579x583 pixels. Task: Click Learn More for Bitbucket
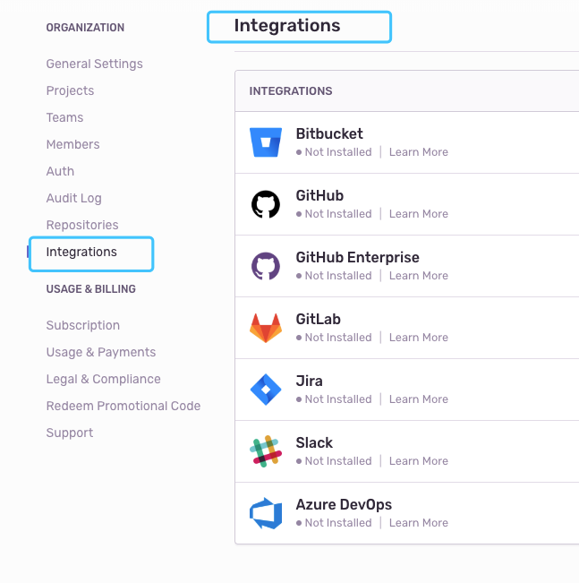pos(419,152)
